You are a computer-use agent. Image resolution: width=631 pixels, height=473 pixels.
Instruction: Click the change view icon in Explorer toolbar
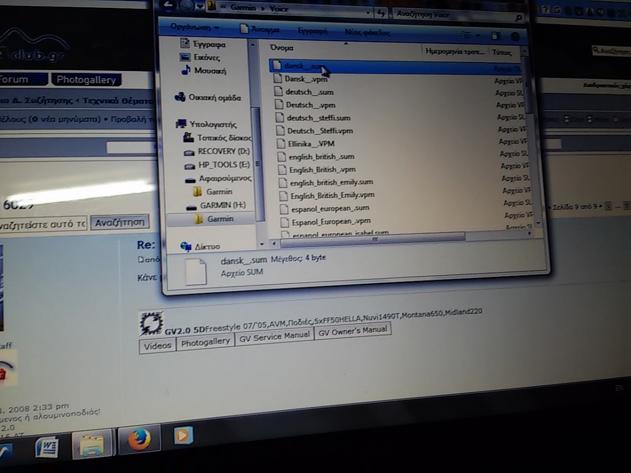tap(466, 35)
